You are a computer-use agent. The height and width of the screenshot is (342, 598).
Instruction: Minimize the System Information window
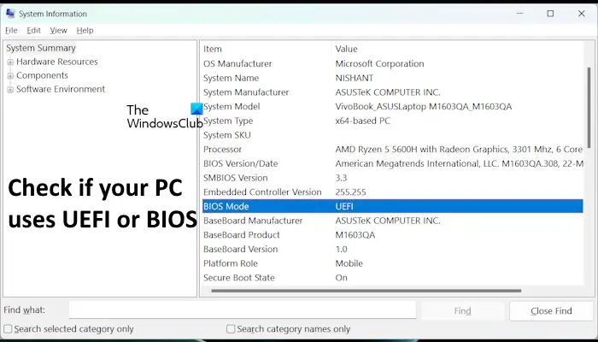519,14
